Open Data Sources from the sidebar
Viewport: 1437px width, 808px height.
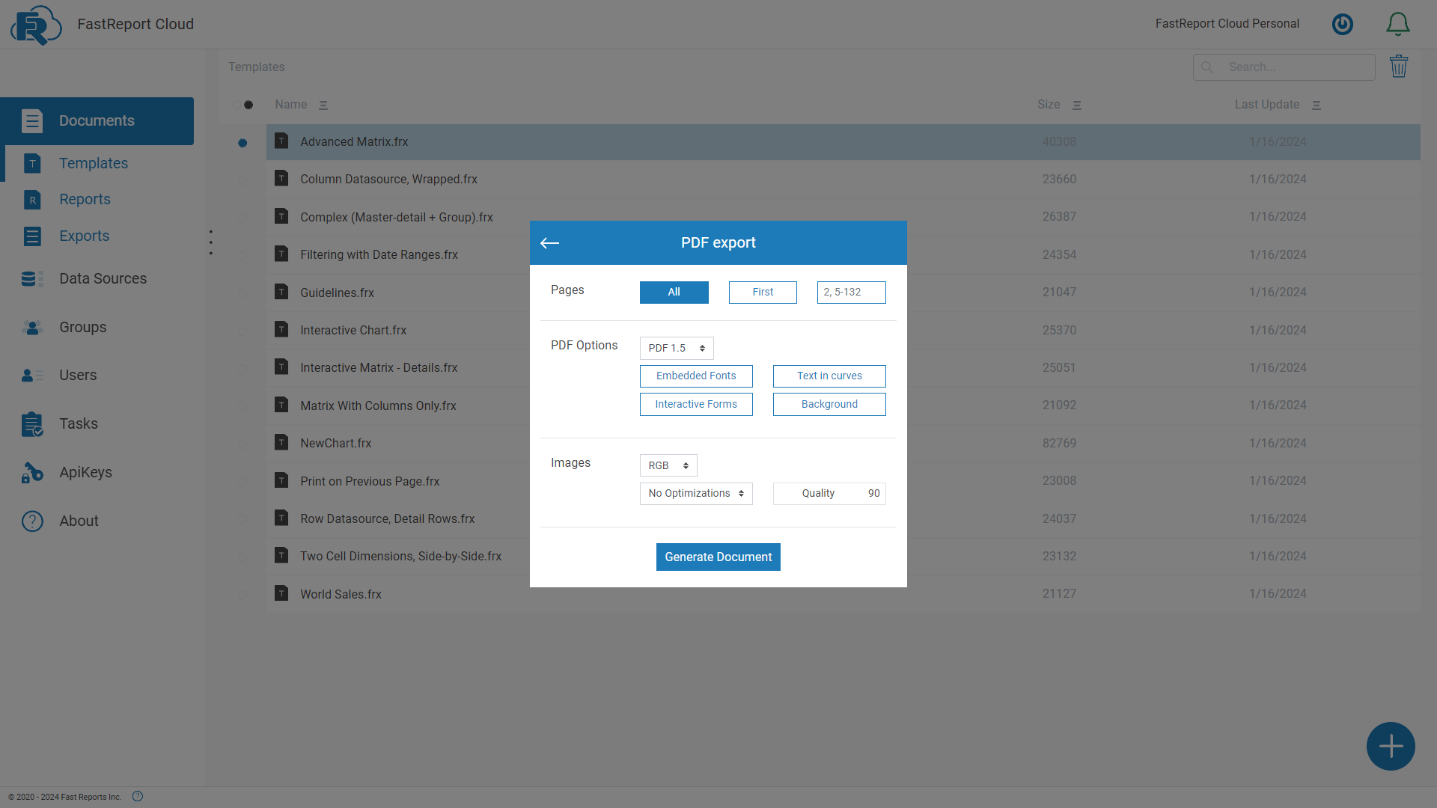coord(103,278)
